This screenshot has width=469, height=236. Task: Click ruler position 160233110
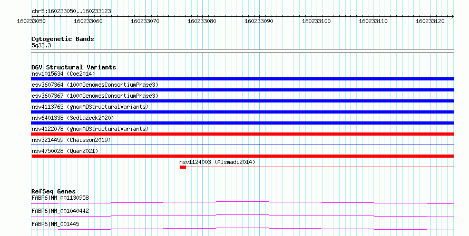[x=373, y=21]
